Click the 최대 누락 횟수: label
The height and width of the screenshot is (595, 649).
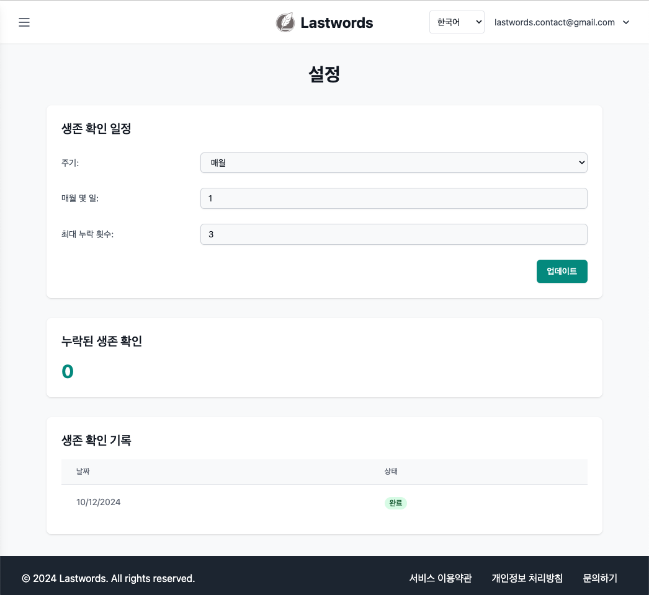pyautogui.click(x=87, y=234)
